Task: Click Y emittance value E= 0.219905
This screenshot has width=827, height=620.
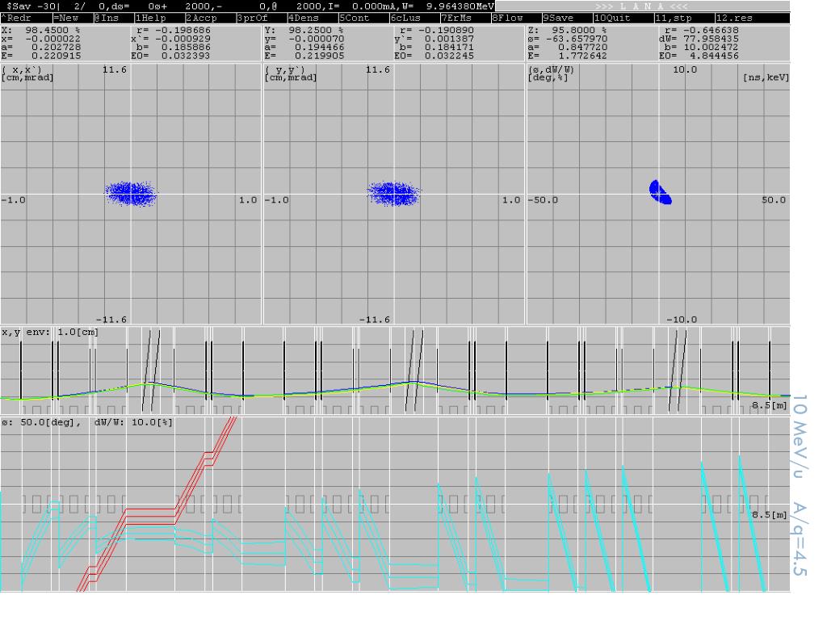Action: [304, 56]
